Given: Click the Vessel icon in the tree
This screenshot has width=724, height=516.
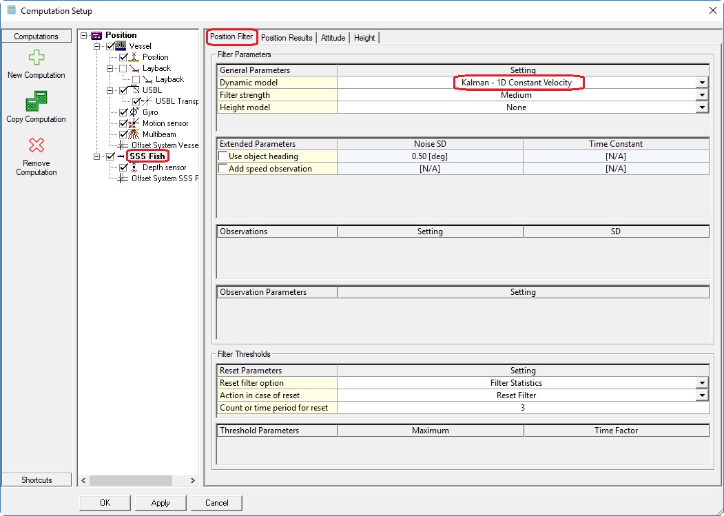Looking at the screenshot, I should tap(121, 46).
